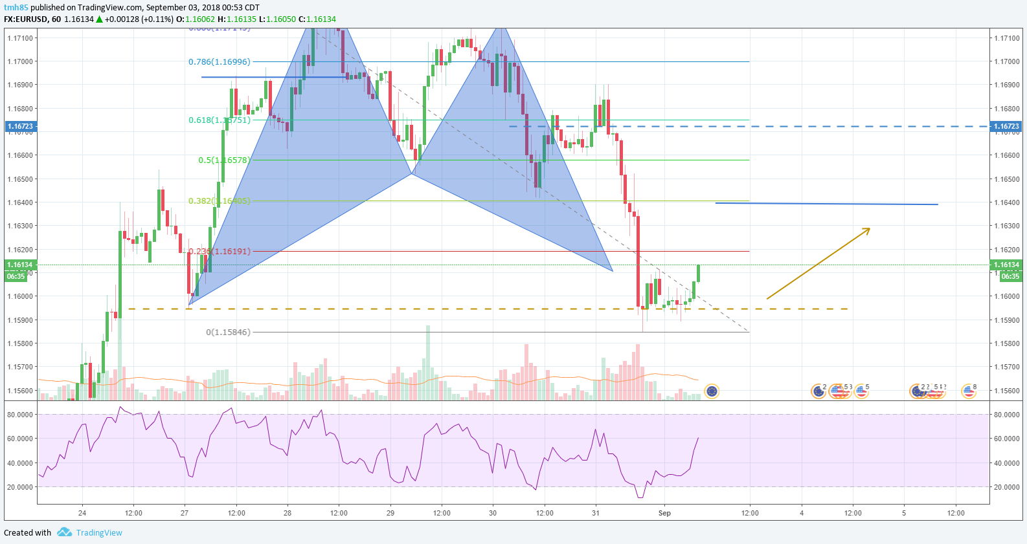Click the L:1.16050 low value
This screenshot has height=544, width=1027.
pyautogui.click(x=278, y=19)
